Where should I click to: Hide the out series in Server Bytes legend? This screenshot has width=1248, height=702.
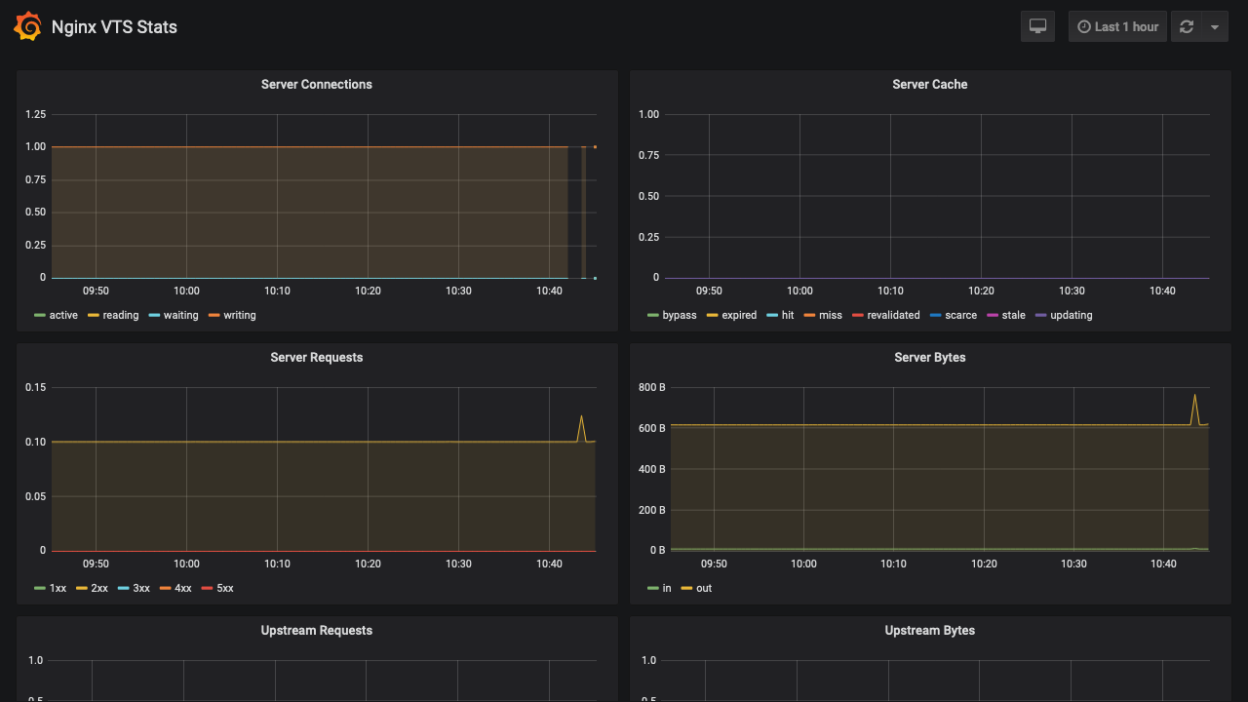(704, 588)
